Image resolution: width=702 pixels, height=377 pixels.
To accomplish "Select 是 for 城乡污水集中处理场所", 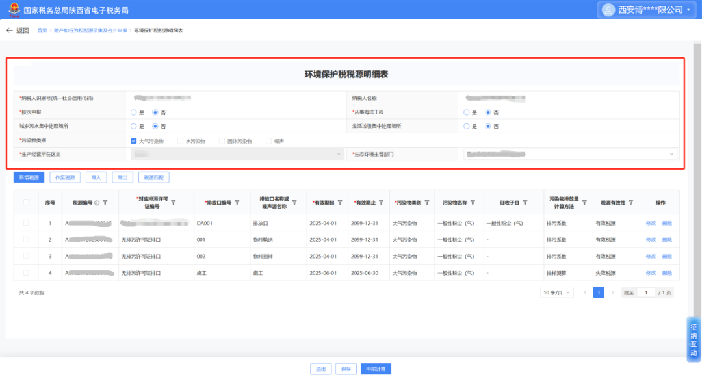I will (x=133, y=126).
